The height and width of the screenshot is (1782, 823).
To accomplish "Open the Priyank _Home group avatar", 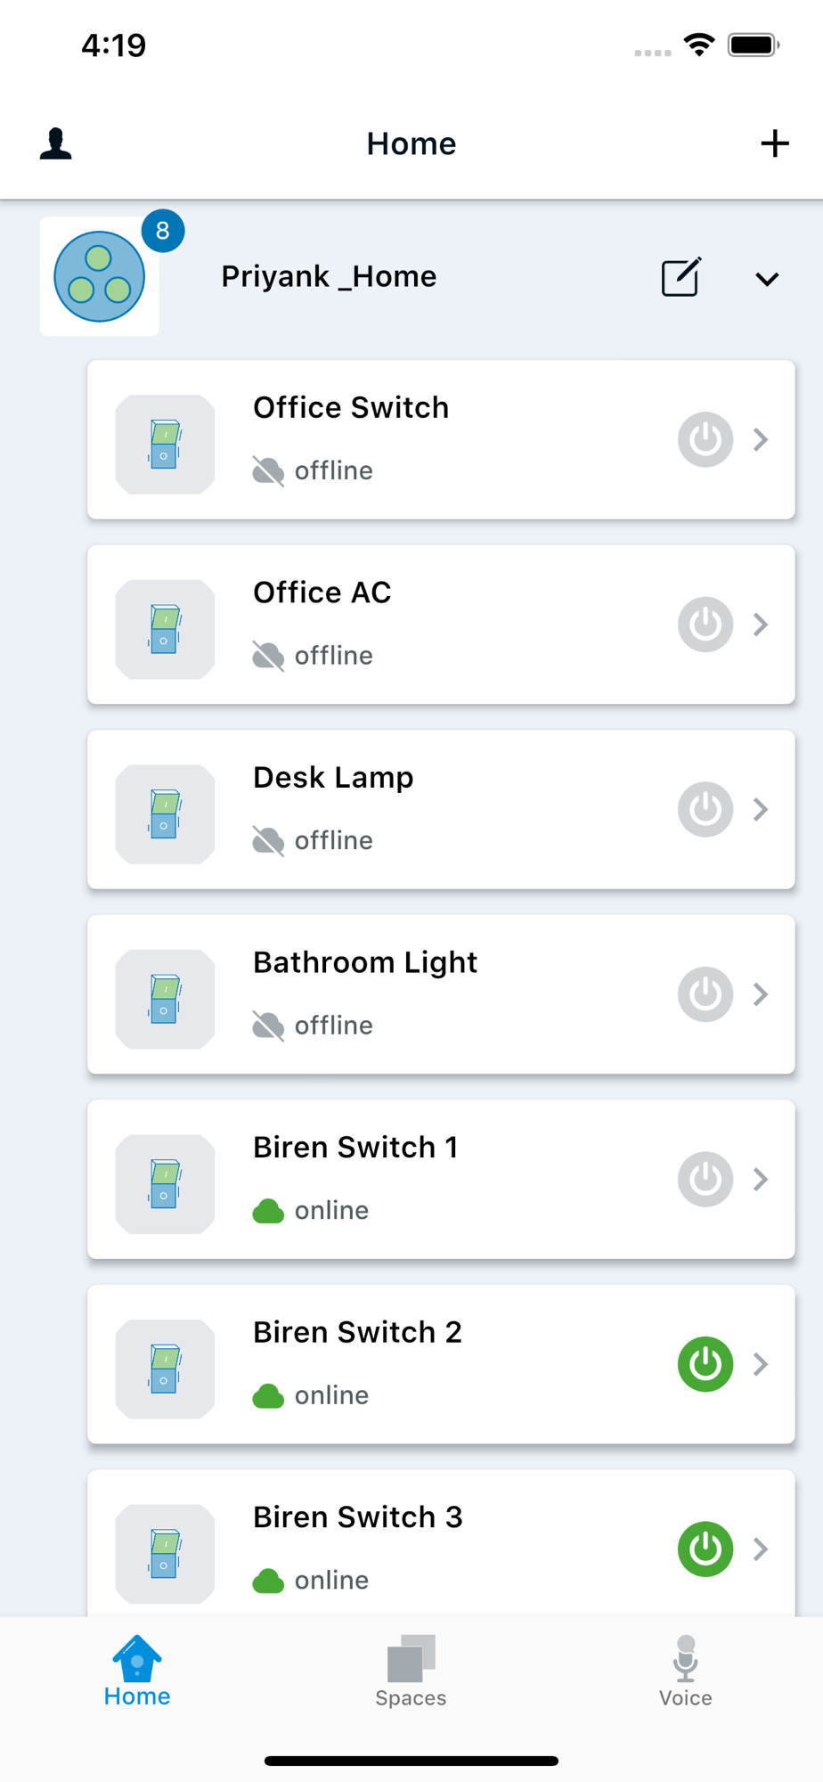I will point(100,277).
